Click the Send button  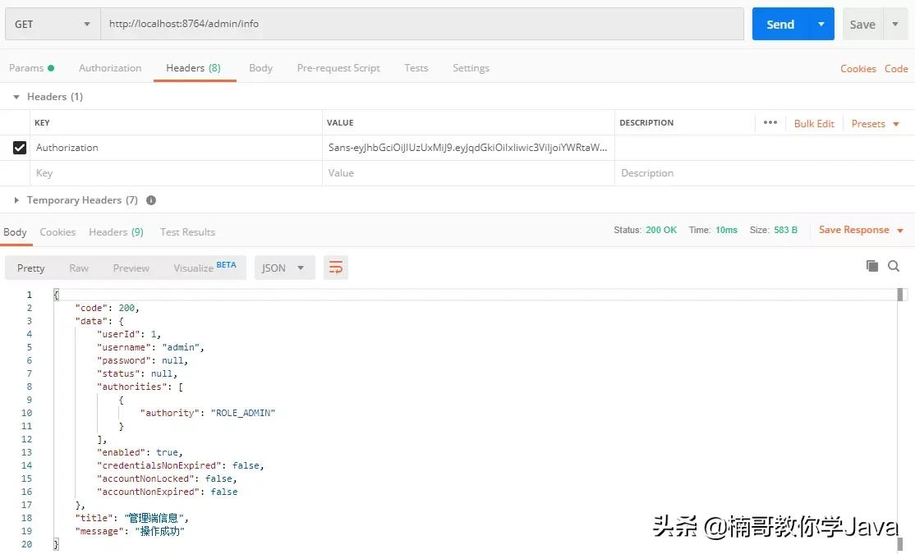click(780, 24)
